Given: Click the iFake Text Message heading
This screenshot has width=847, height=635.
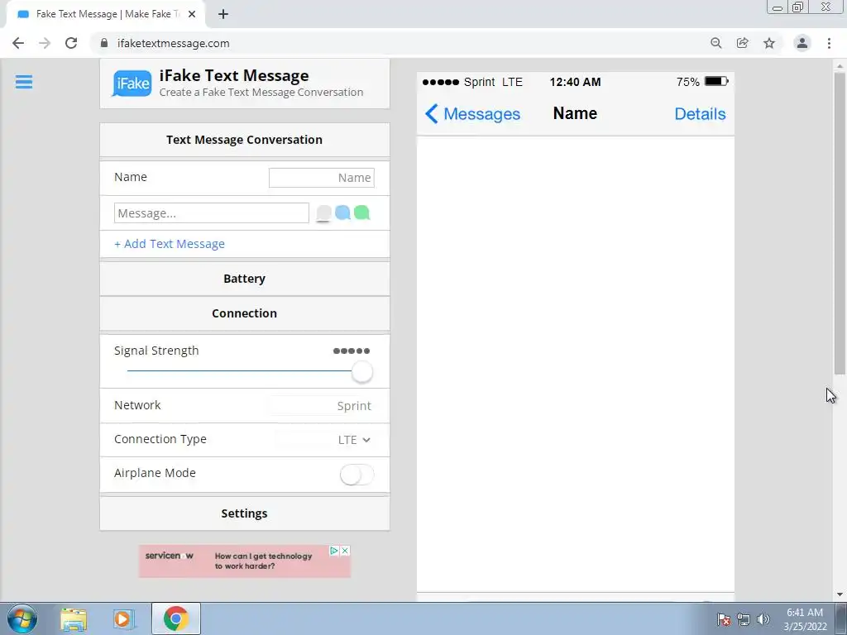Looking at the screenshot, I should click(x=234, y=75).
